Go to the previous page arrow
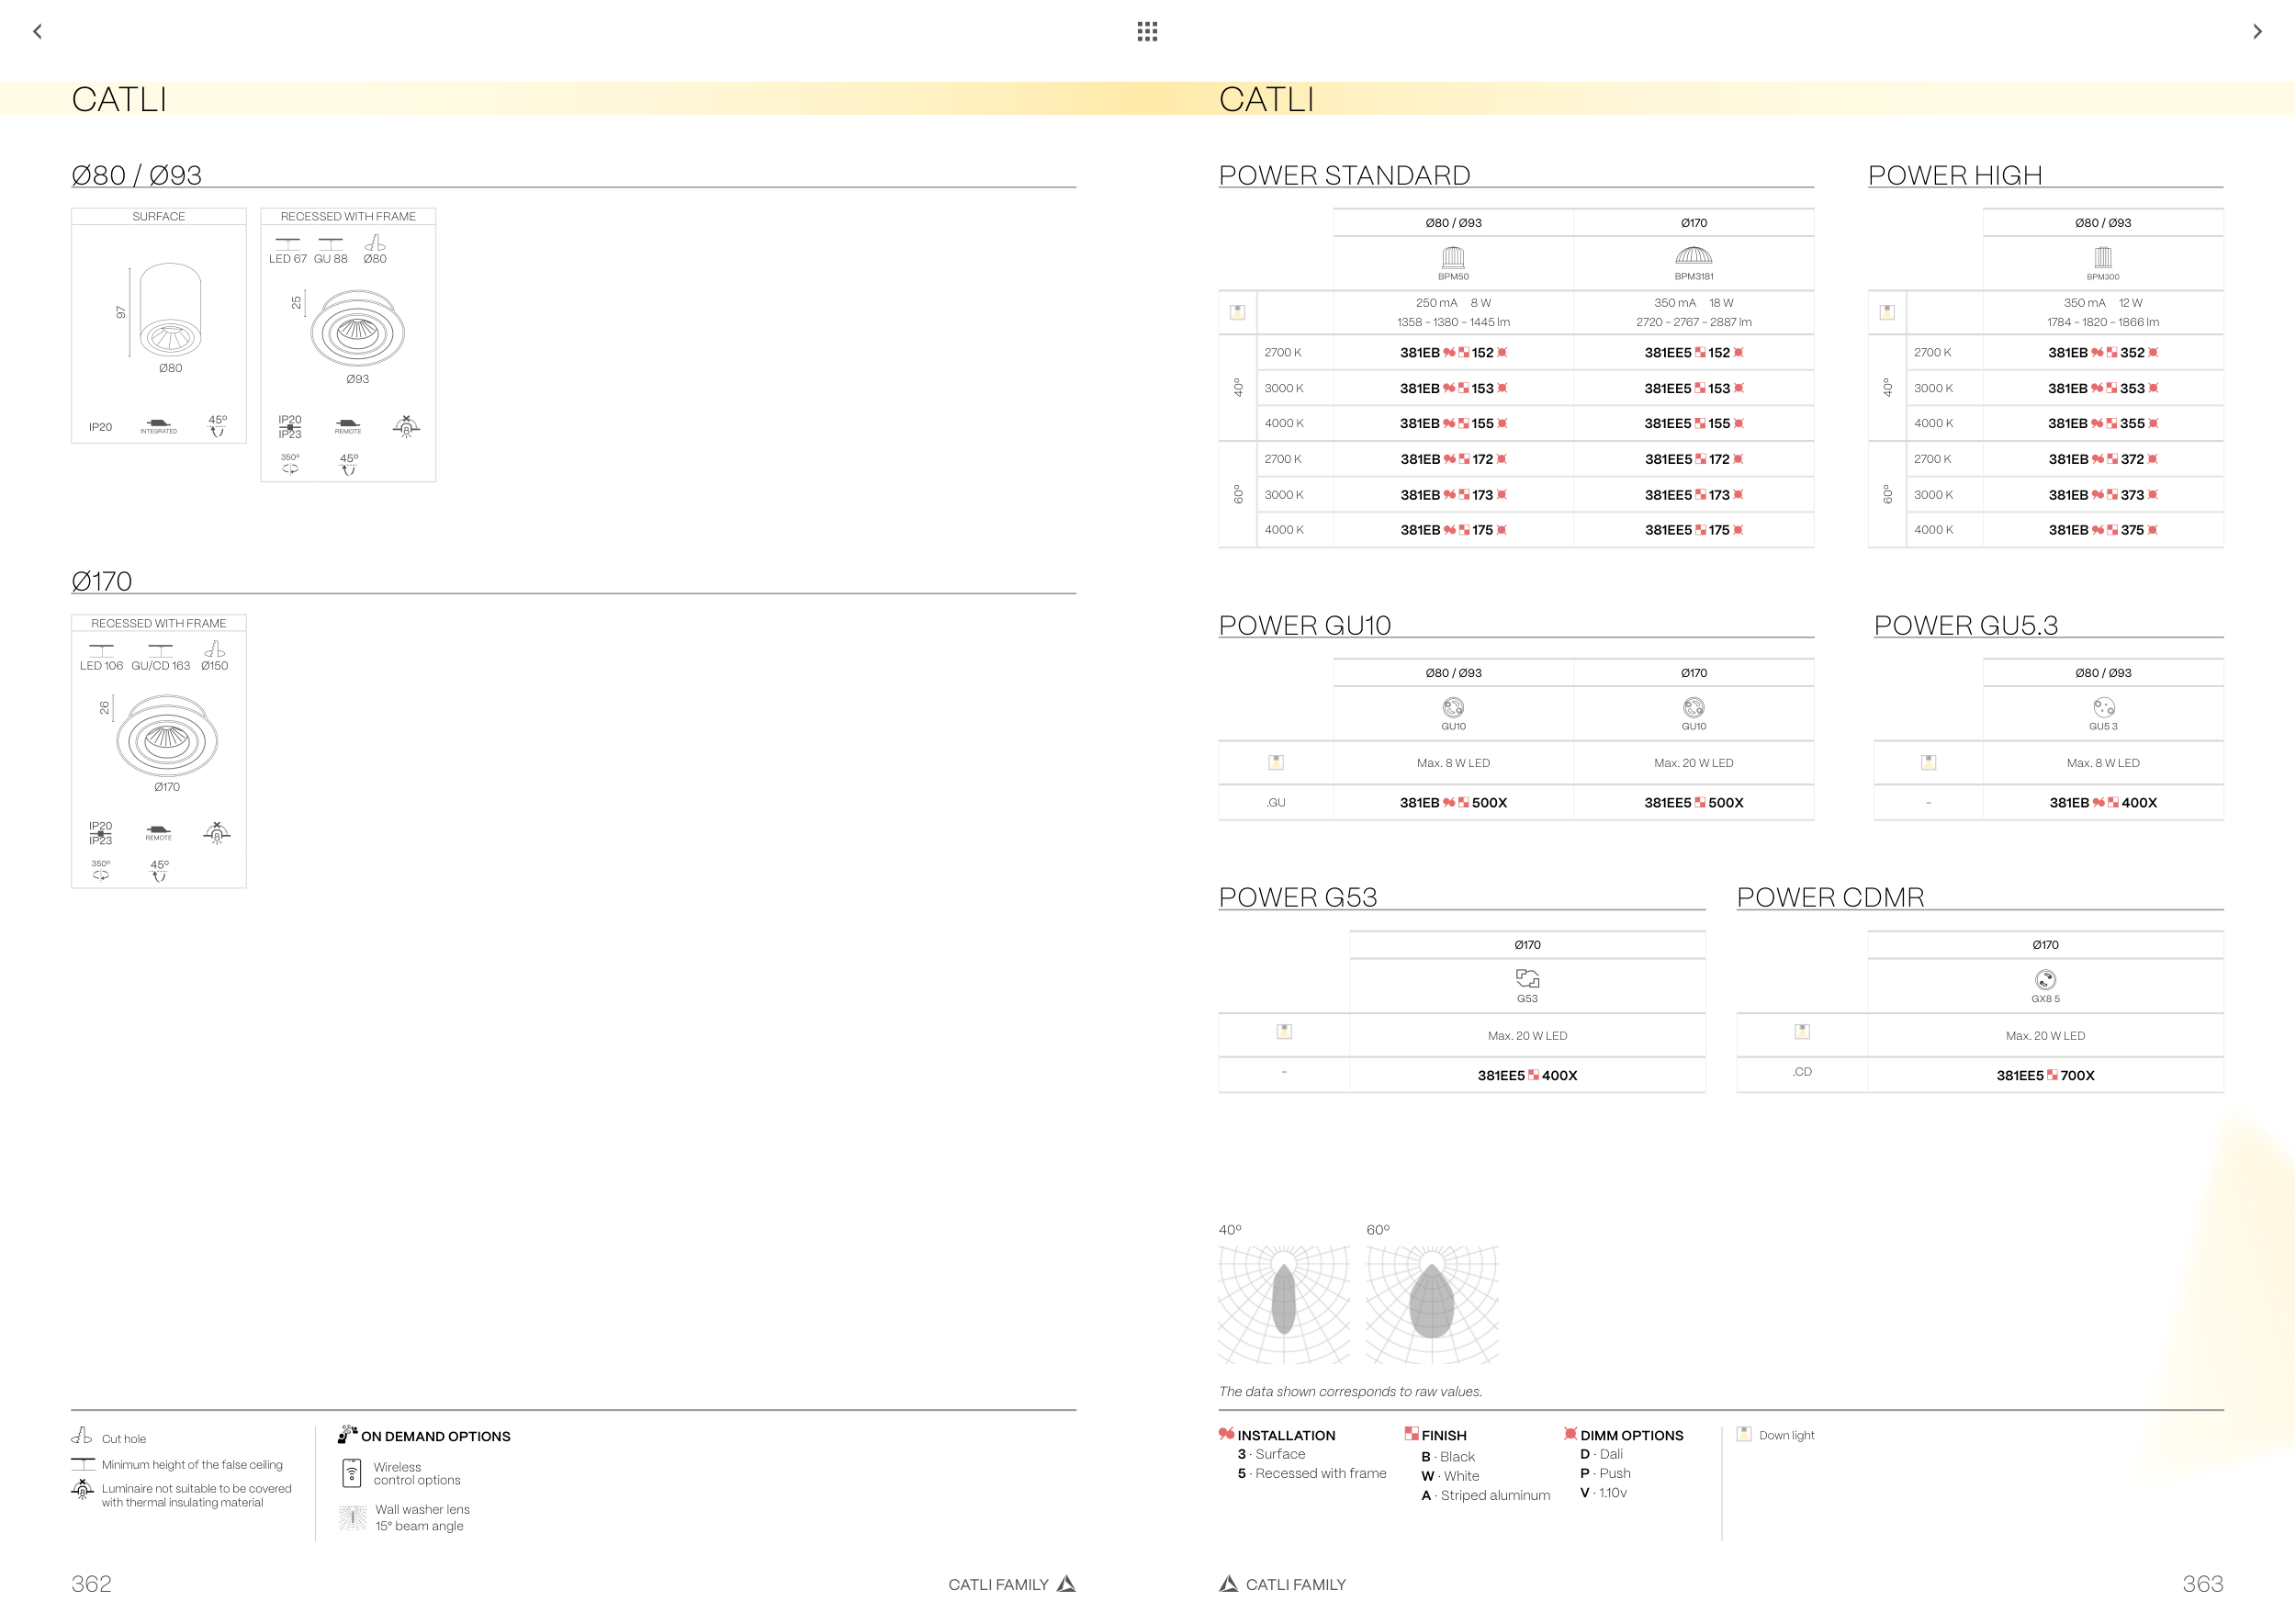The width and height of the screenshot is (2296, 1624). pos(38,32)
